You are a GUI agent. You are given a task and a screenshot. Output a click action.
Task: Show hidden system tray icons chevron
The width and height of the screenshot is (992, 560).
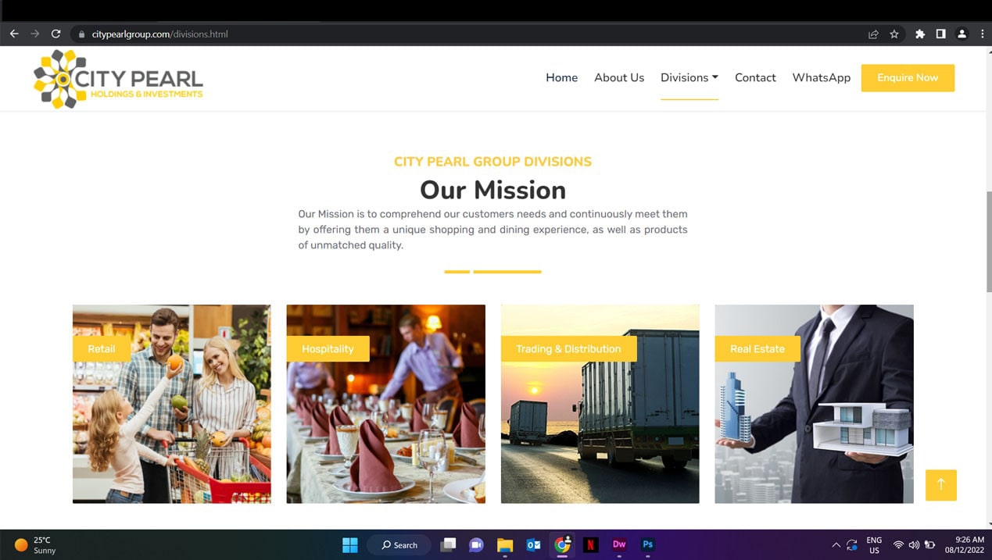836,545
